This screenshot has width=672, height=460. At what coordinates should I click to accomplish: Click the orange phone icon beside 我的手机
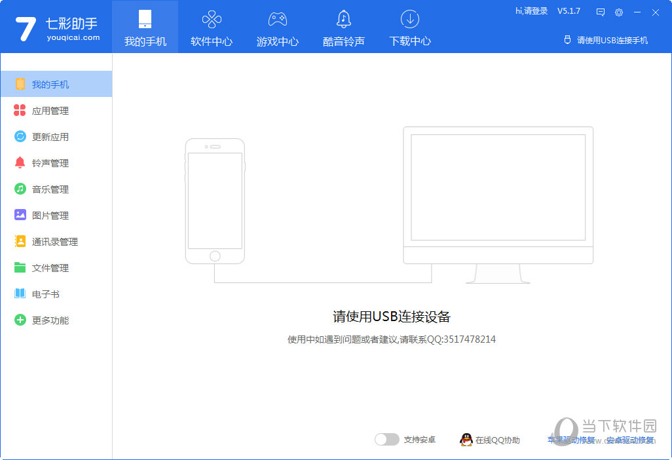(20, 84)
